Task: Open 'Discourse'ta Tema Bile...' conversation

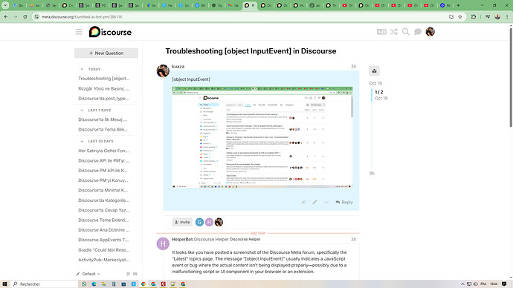Action: [104, 129]
